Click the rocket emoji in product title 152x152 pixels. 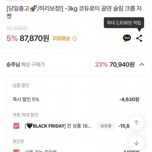[x=33, y=8]
